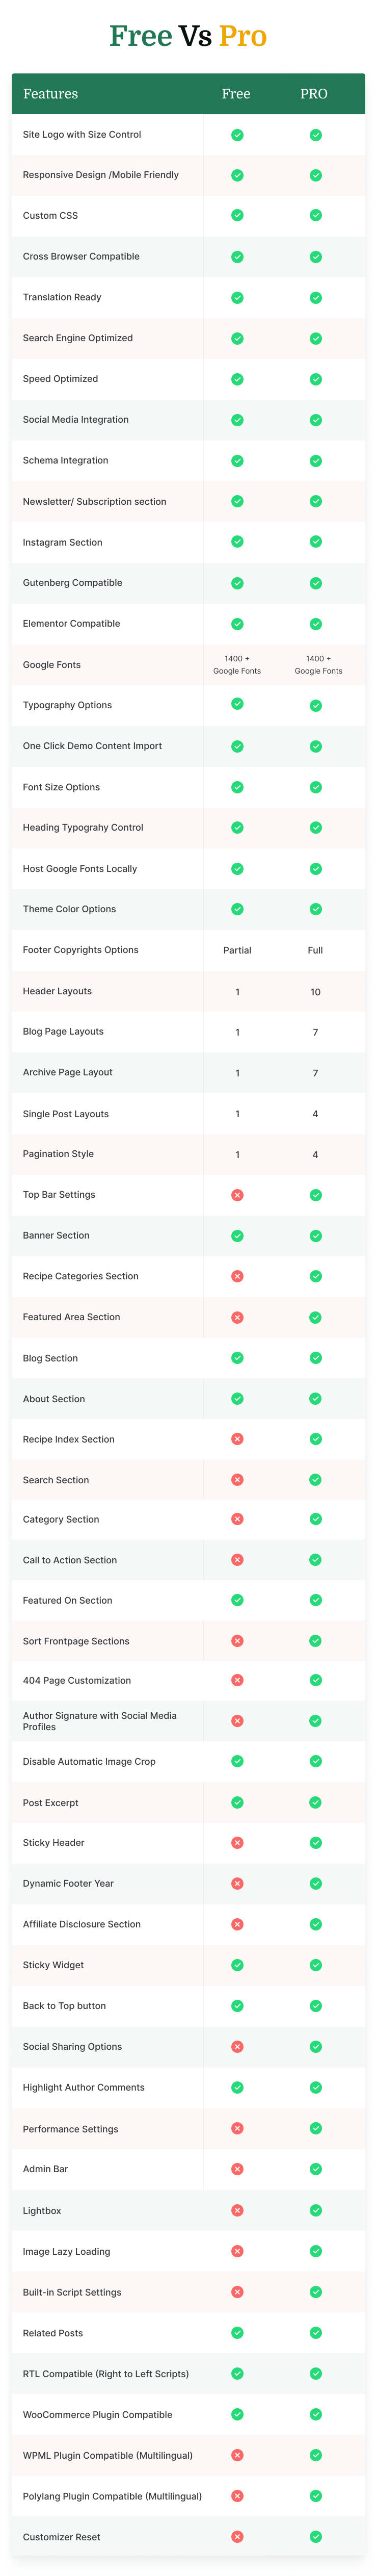
Task: Click the red cross for Top Bar Settings
Action: tap(237, 1195)
